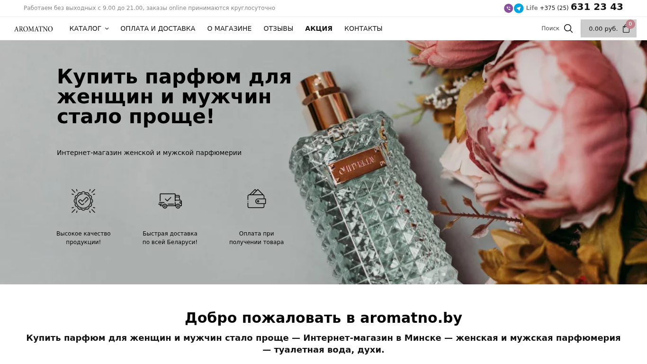This screenshot has height=364, width=647.
Task: Open the Telegram contact icon
Action: pyautogui.click(x=519, y=8)
